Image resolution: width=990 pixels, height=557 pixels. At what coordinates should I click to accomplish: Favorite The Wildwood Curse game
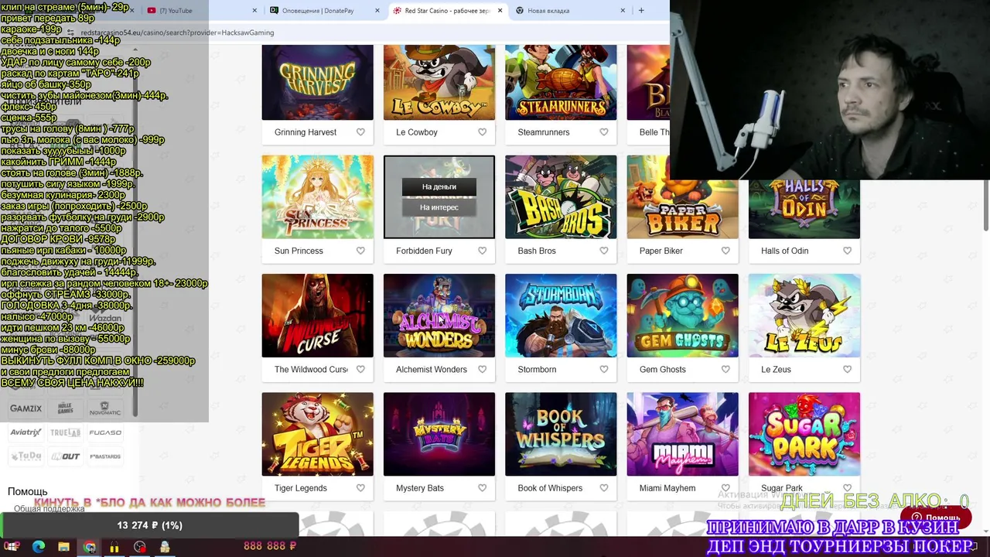[360, 369]
